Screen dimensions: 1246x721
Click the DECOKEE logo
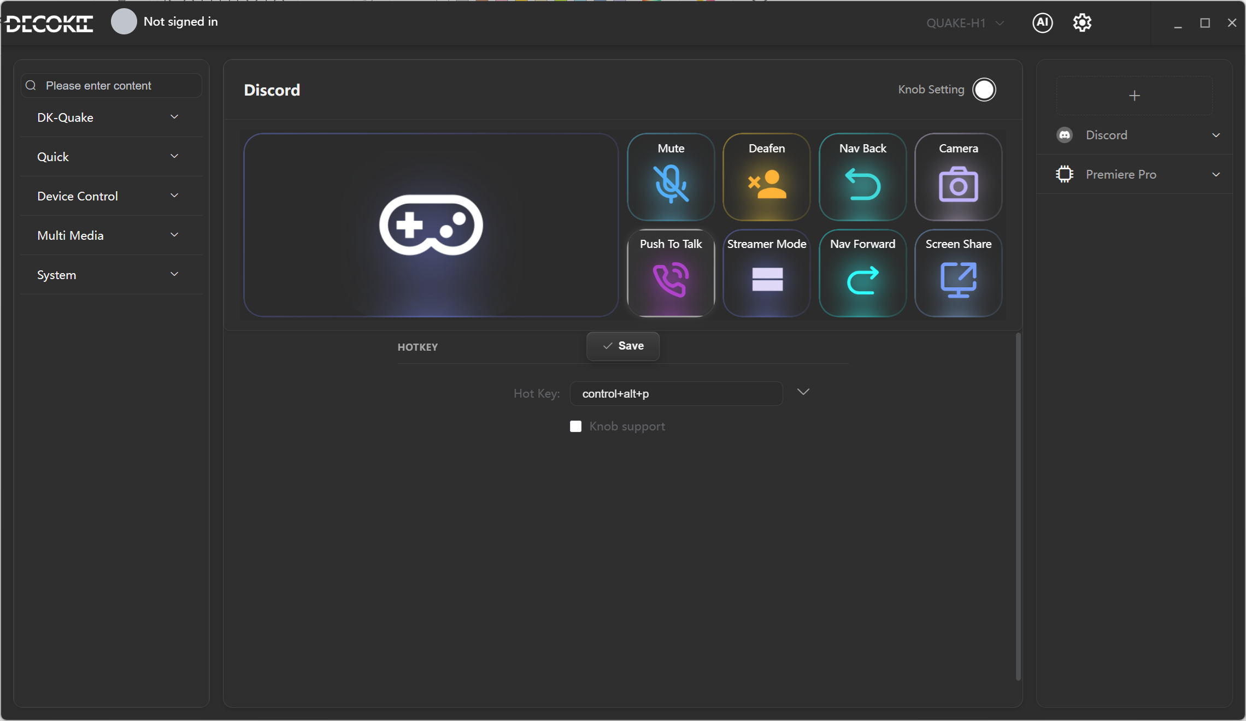tap(49, 23)
